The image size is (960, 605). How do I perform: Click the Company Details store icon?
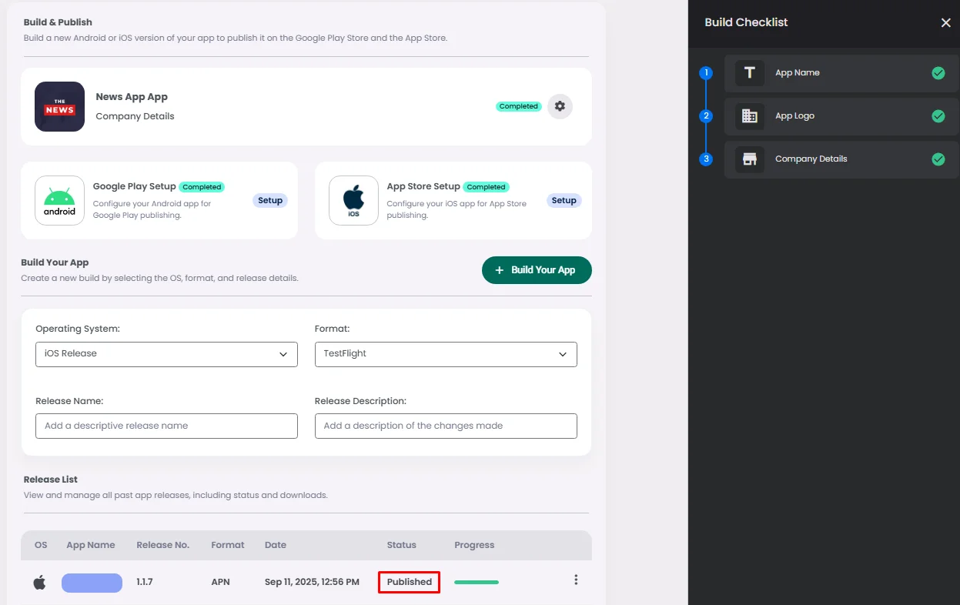(749, 159)
